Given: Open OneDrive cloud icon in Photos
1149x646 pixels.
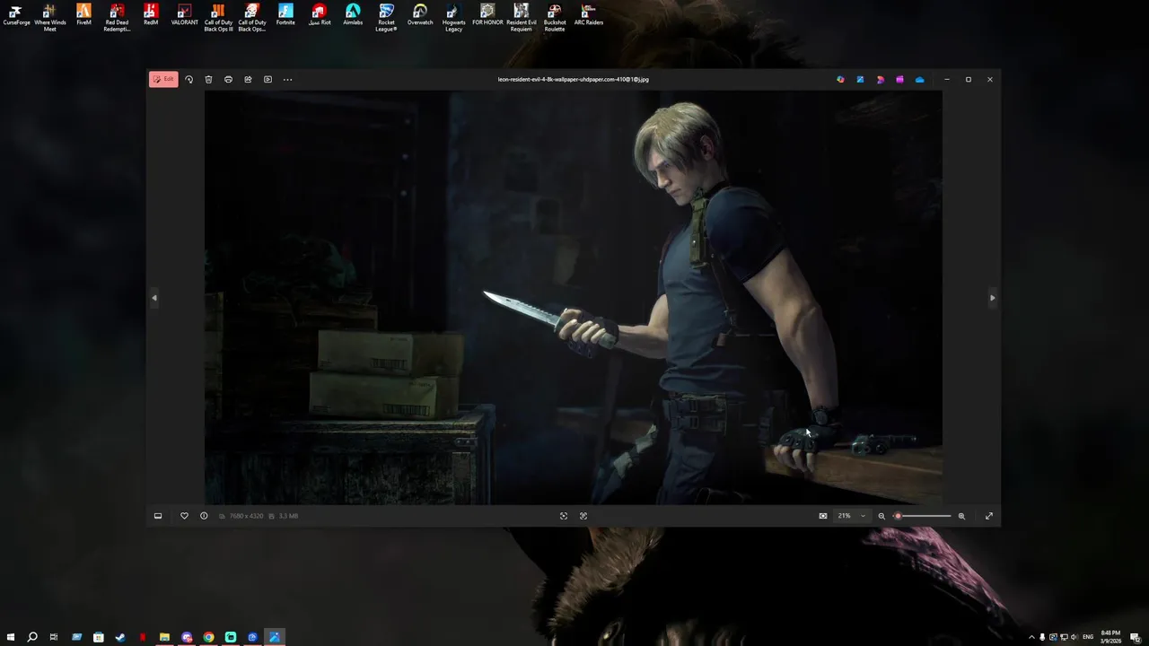Looking at the screenshot, I should 919,79.
